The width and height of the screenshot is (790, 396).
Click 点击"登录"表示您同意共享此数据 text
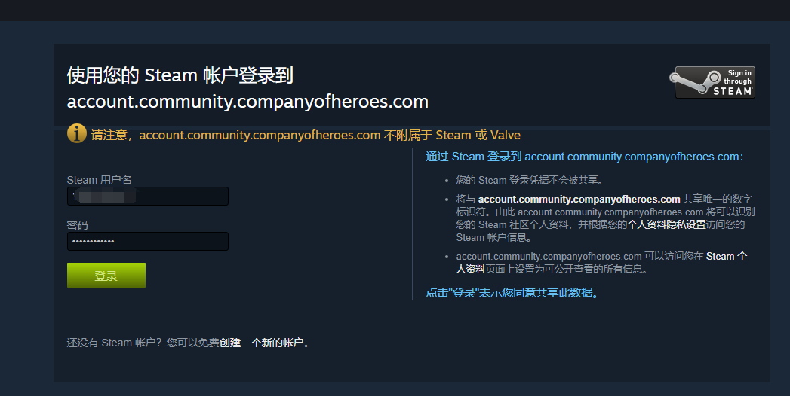513,292
